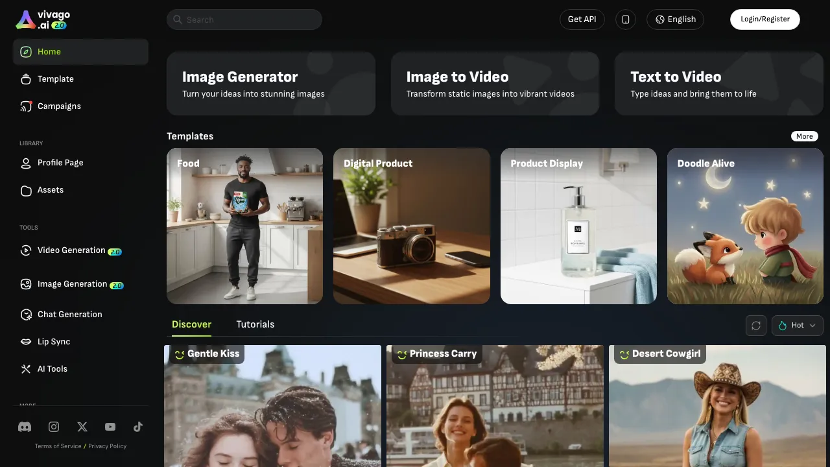Open the Assets library
The height and width of the screenshot is (467, 830).
(x=50, y=190)
